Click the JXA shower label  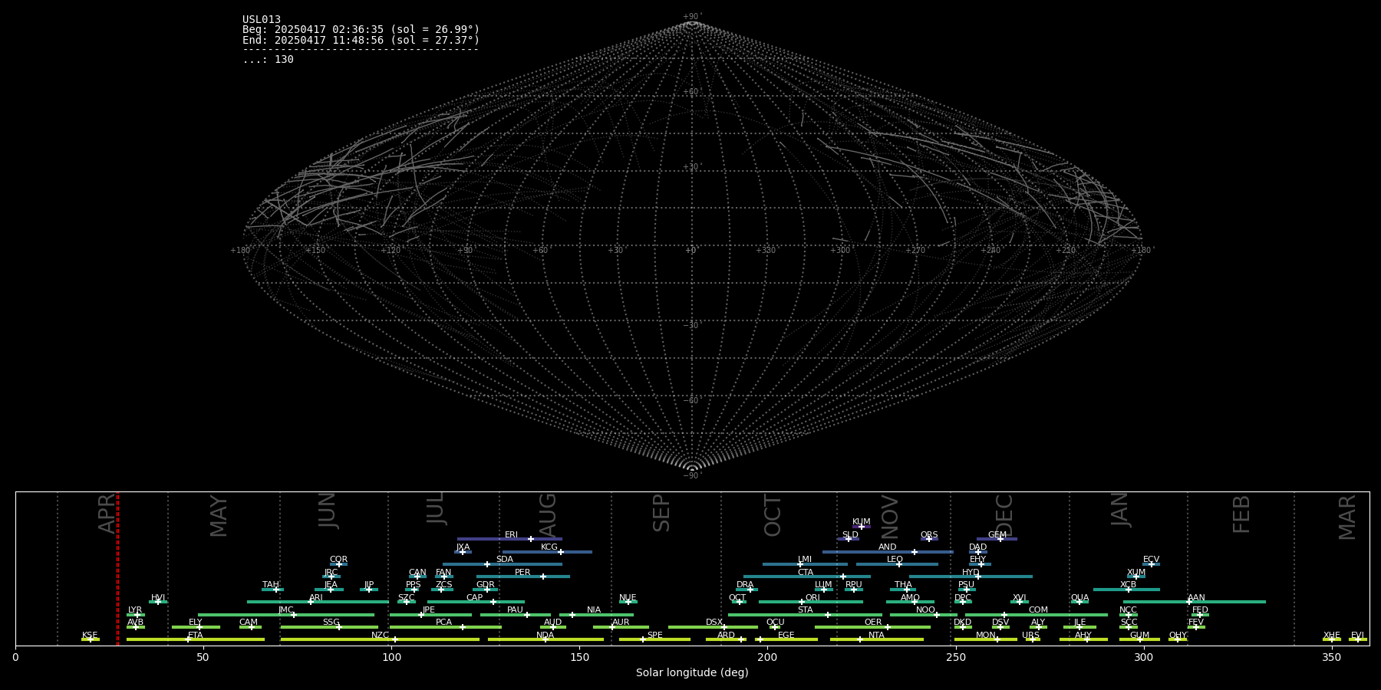pos(463,547)
